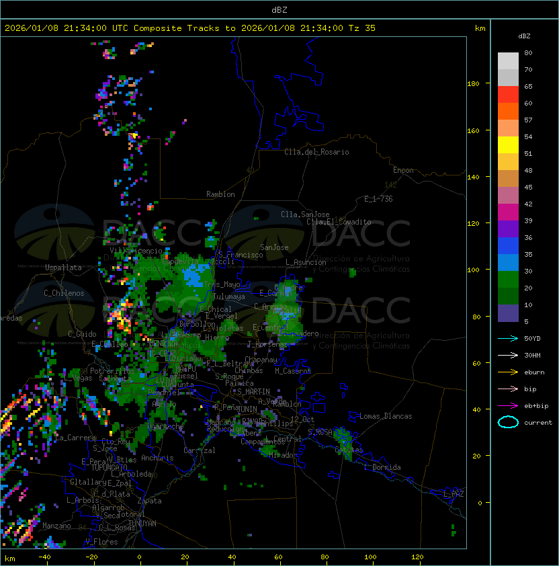
Task: Click the 140 tick on vertical axis
Action: pyautogui.click(x=473, y=177)
